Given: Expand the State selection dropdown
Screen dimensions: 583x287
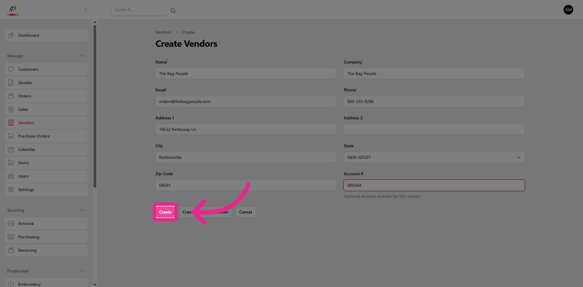Looking at the screenshot, I should point(519,157).
